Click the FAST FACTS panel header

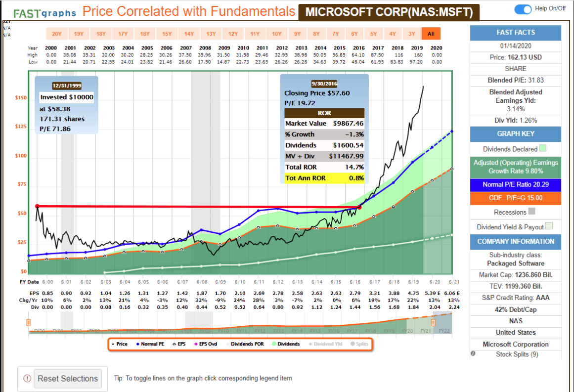(x=516, y=33)
